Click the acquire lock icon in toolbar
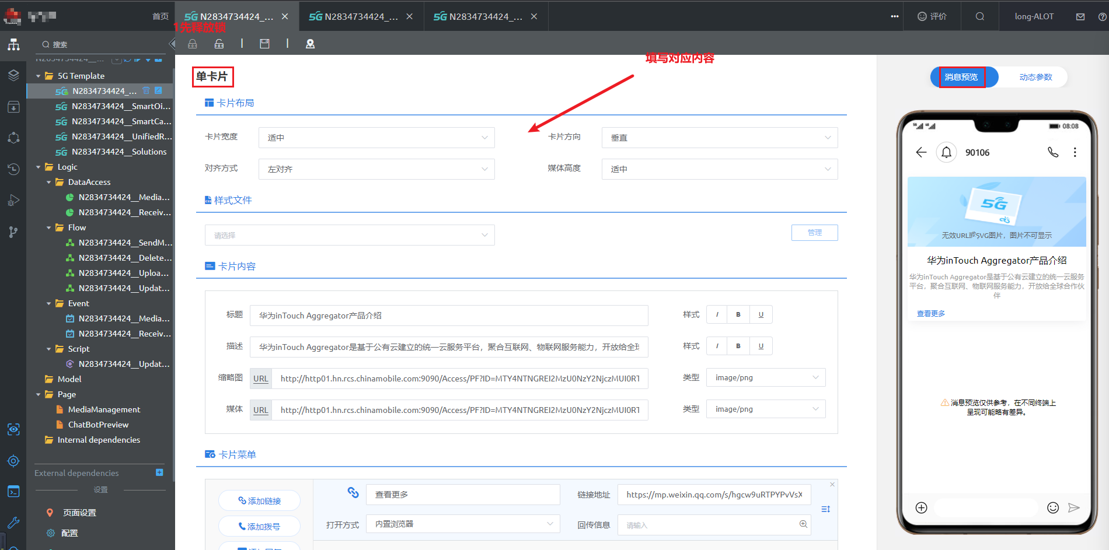 (x=193, y=44)
